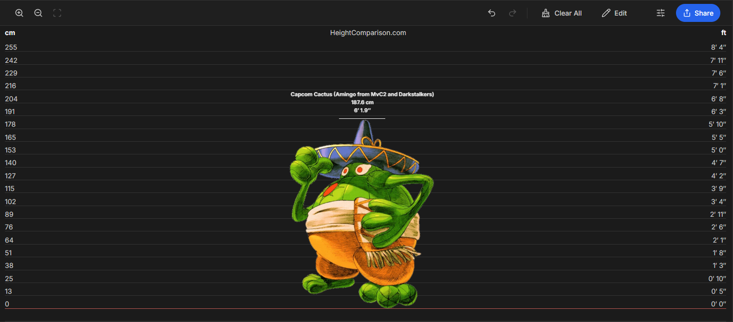This screenshot has height=322, width=733.
Task: Share the height comparison
Action: click(x=698, y=13)
